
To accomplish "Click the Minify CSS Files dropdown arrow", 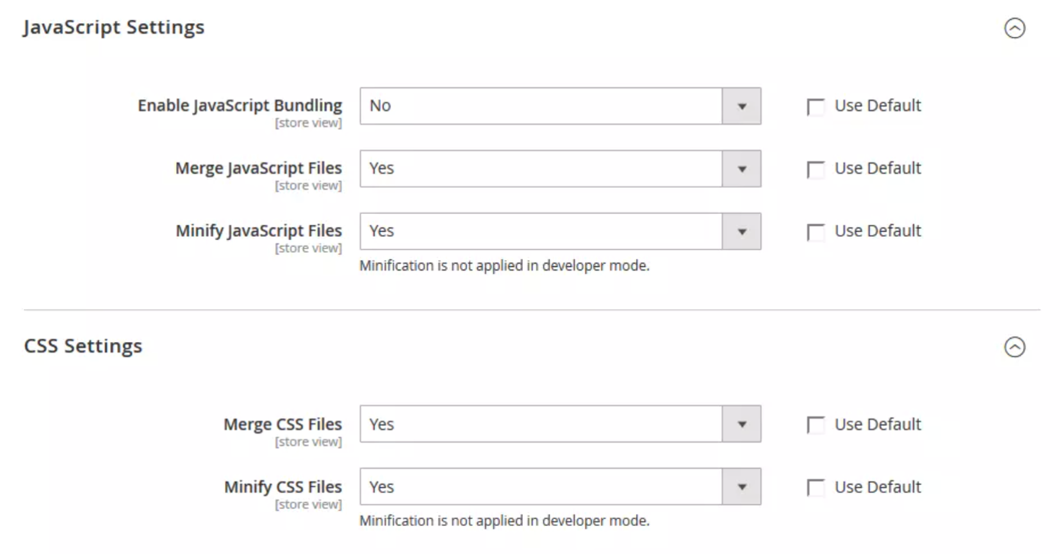I will (741, 486).
